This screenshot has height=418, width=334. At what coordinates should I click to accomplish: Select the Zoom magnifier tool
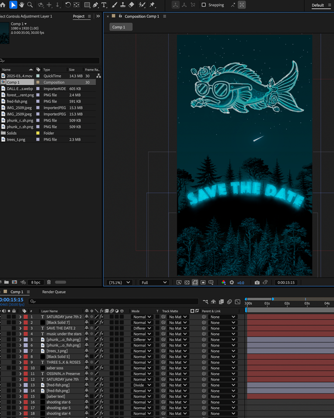click(x=30, y=5)
